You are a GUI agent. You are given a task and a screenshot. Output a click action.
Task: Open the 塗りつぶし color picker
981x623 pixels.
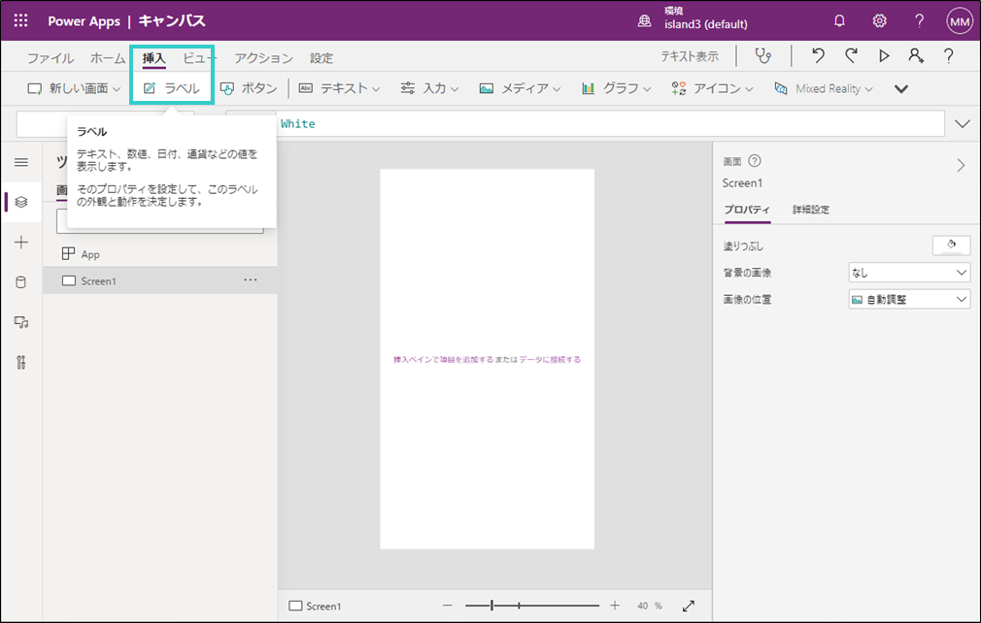[950, 245]
